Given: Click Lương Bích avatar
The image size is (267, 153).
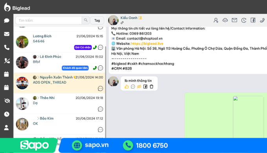Looking at the screenshot, I should coord(22,42).
